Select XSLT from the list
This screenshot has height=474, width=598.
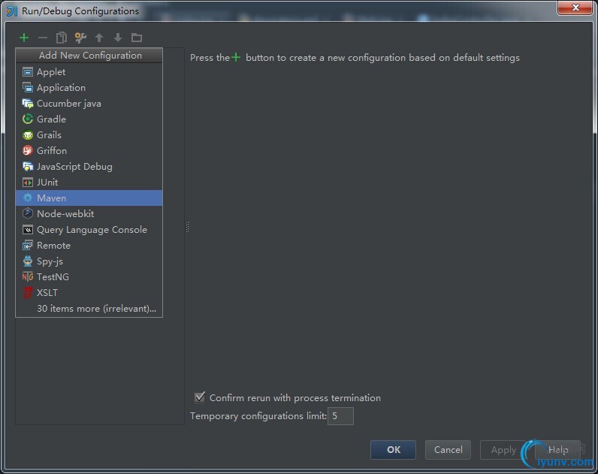pos(89,292)
